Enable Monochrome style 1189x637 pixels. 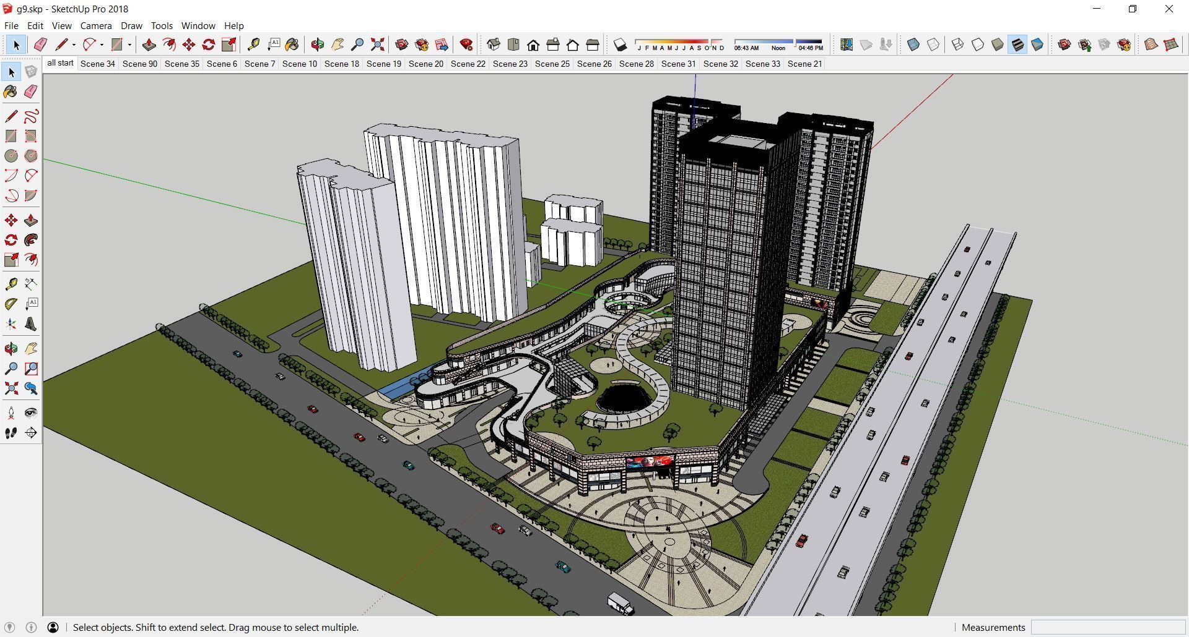coord(1037,45)
